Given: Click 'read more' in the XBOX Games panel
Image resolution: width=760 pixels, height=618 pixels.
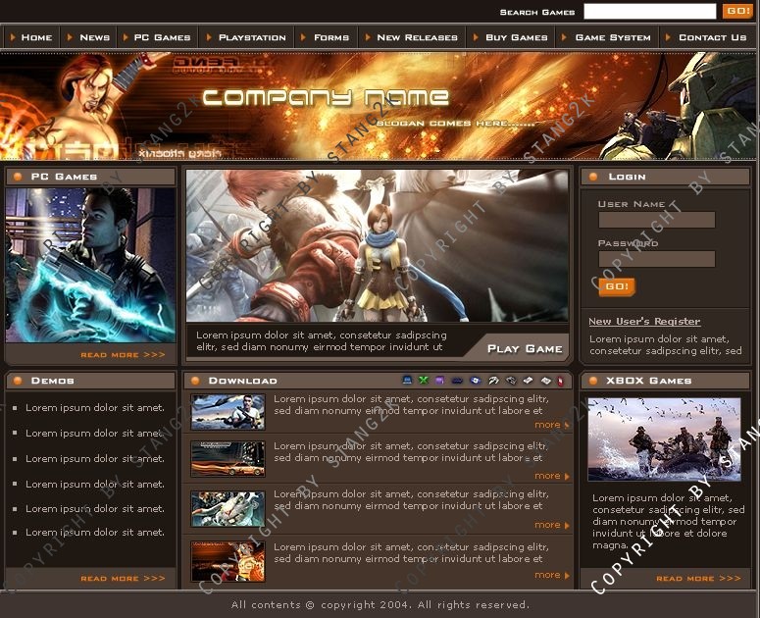Looking at the screenshot, I should pos(698,579).
